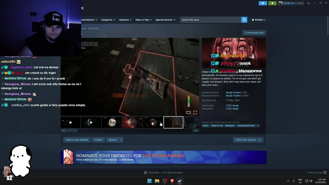
Task: Open the Online Co-Op tag
Action: coord(217,126)
